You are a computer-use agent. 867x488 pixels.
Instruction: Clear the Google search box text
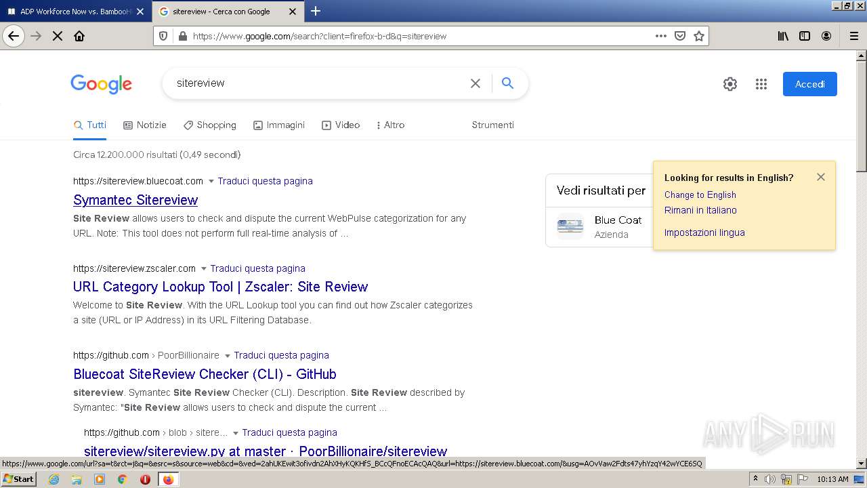(x=475, y=83)
